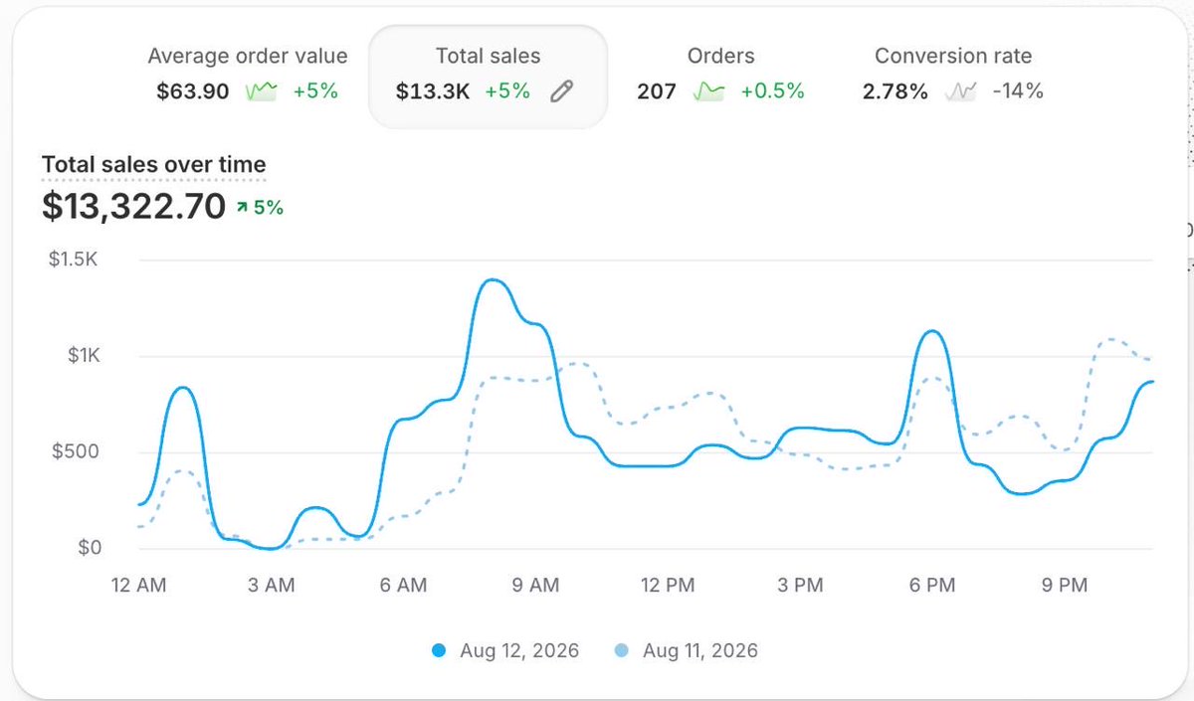The height and width of the screenshot is (701, 1194).
Task: Click the 207 orders count
Action: click(x=657, y=92)
